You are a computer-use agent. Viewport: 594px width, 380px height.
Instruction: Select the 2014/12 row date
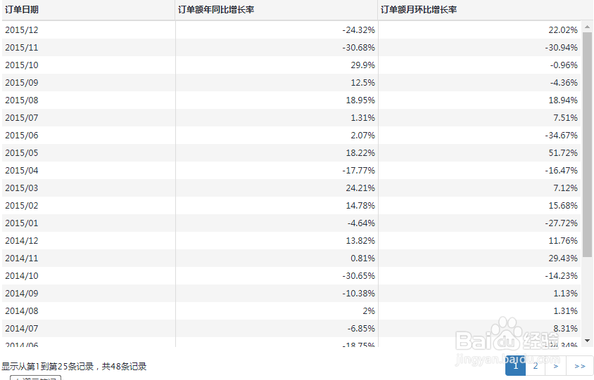22,241
